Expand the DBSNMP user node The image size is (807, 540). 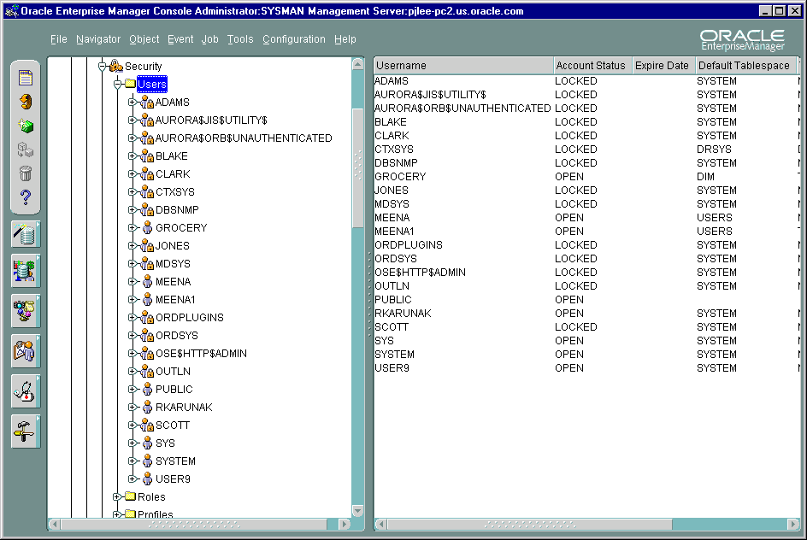coord(133,210)
